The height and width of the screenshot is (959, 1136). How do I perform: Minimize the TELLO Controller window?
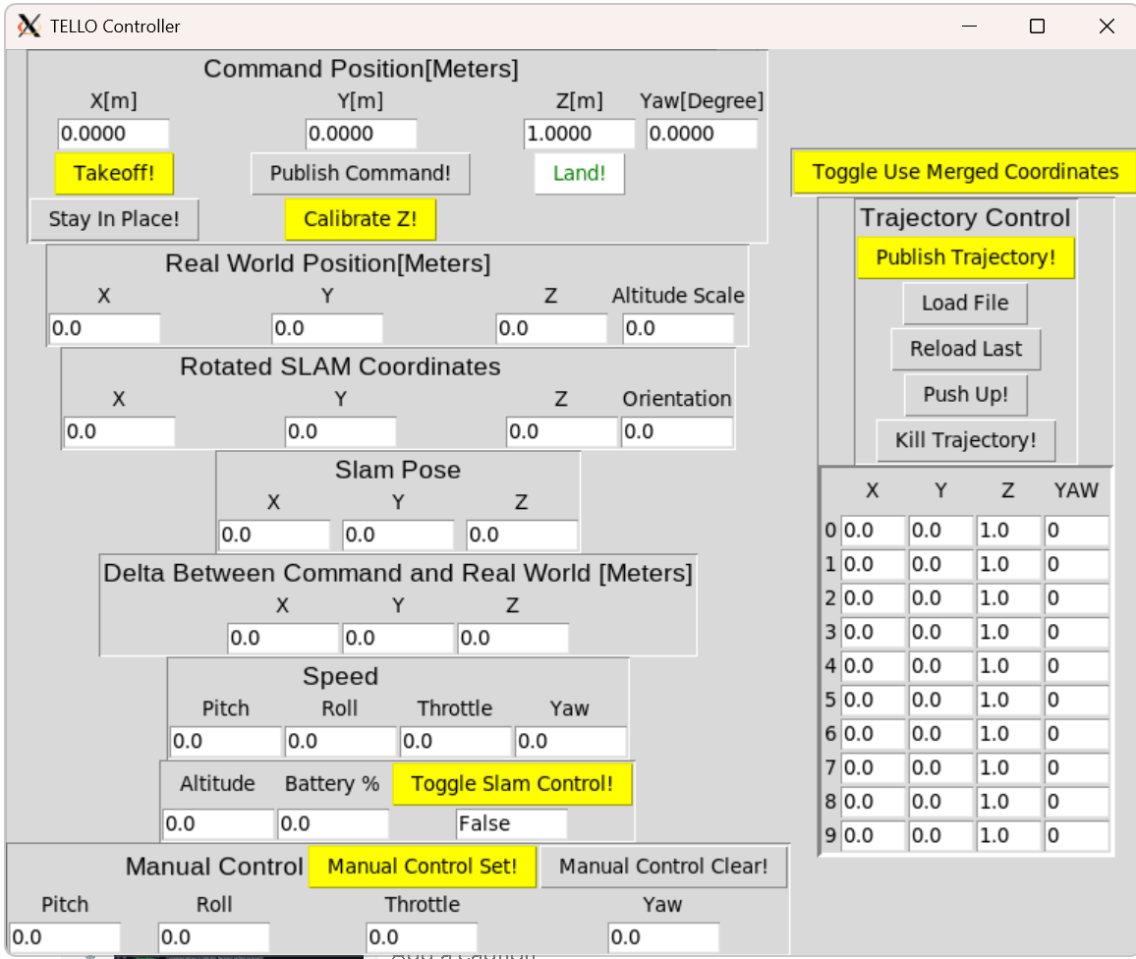(x=969, y=27)
